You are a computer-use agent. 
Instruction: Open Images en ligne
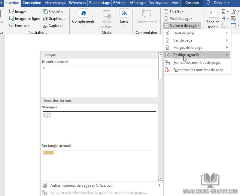point(12,19)
